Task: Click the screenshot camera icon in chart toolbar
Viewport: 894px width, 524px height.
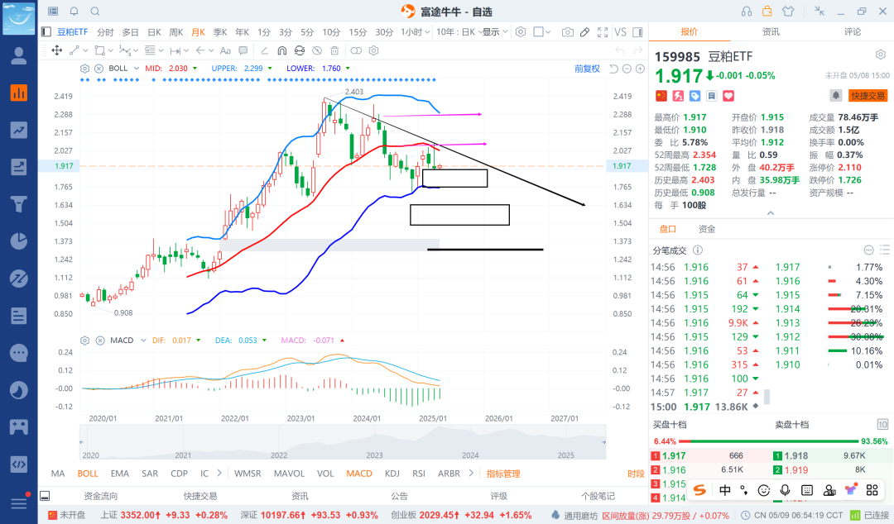Action: 567,32
